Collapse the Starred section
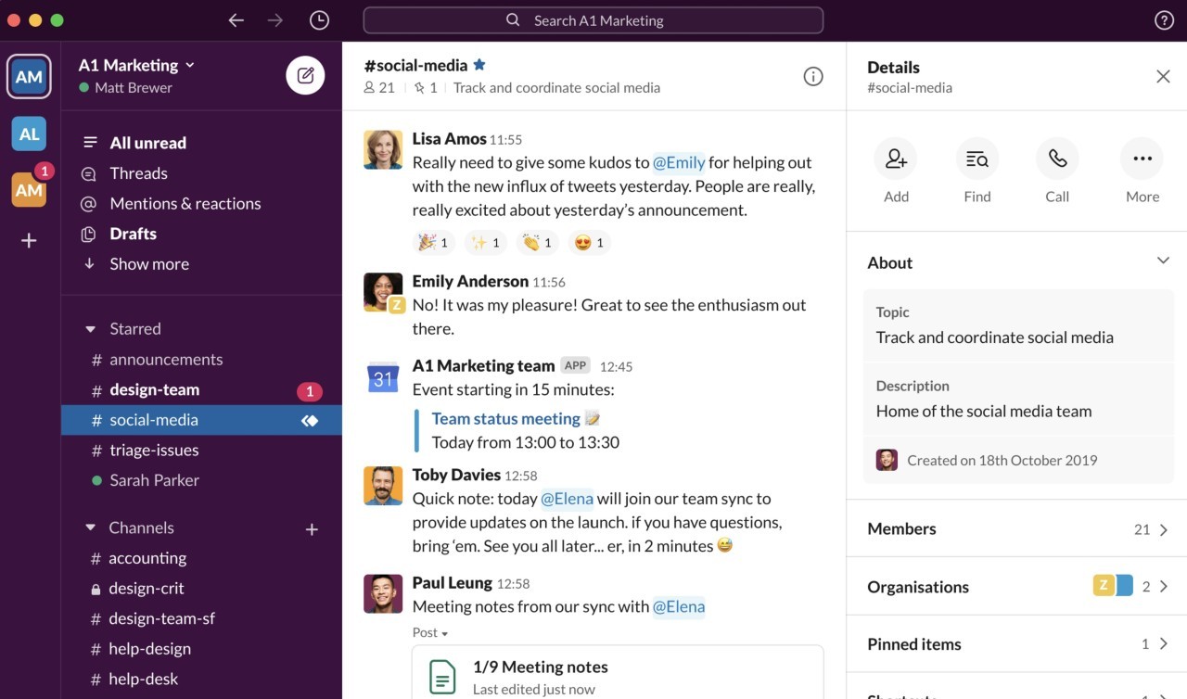The image size is (1187, 699). 90,328
